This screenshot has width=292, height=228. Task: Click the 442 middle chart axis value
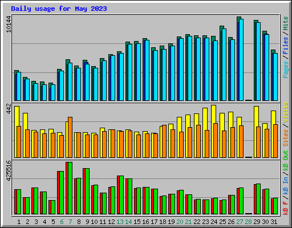9,108
